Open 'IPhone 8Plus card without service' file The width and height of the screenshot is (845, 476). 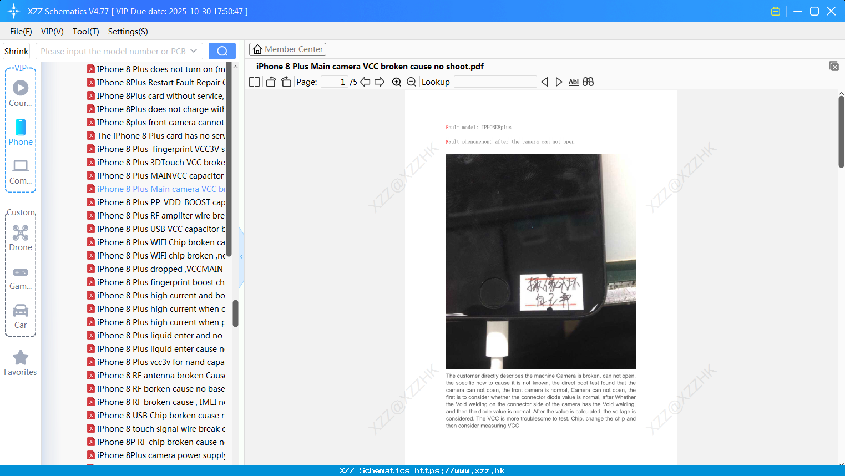(x=156, y=96)
